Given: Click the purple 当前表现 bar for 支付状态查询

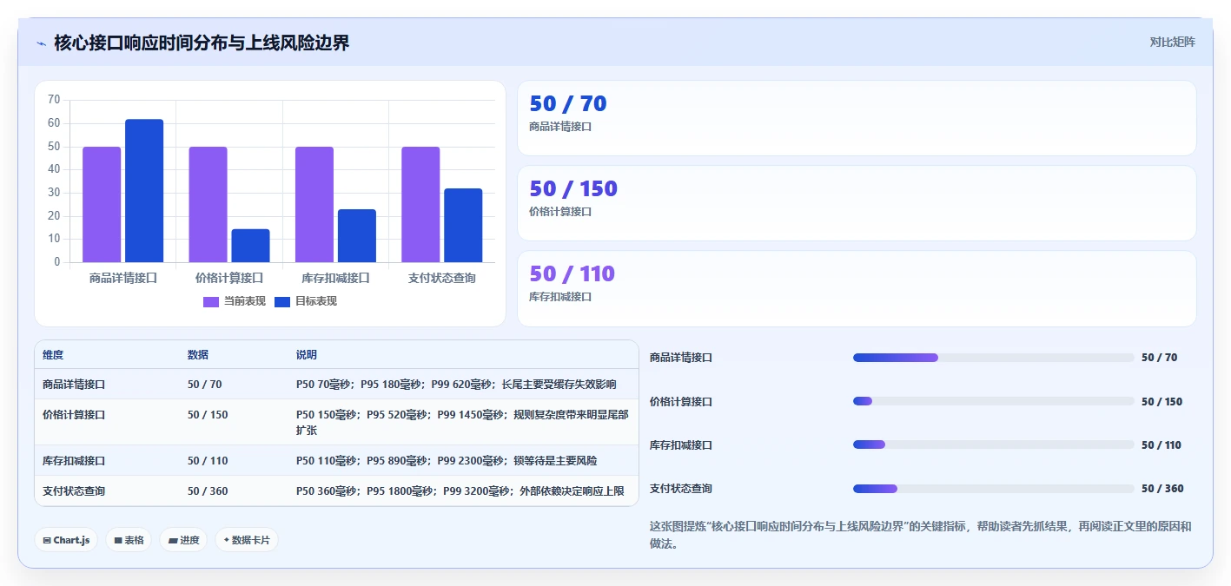Looking at the screenshot, I should tap(420, 204).
